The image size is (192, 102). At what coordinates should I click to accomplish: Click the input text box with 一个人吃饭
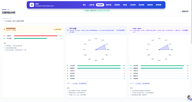coord(96,20)
